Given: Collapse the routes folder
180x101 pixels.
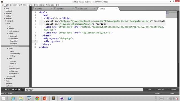Looking at the screenshot, I should pos(8,49).
